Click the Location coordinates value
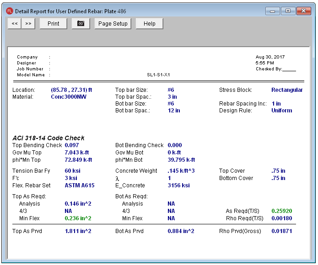Screen dimensions: 318x265 click(x=71, y=90)
